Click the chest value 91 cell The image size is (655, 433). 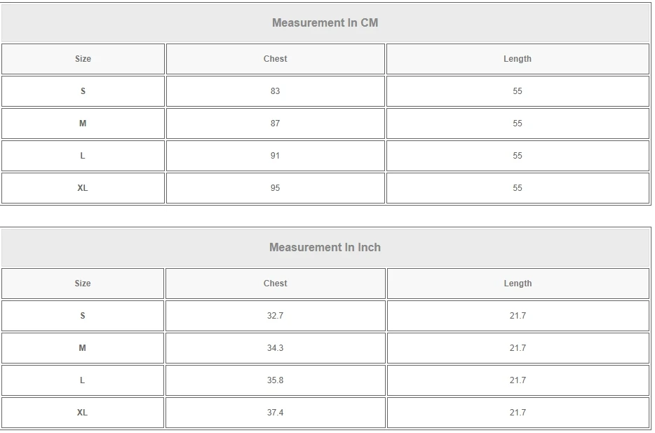click(275, 156)
